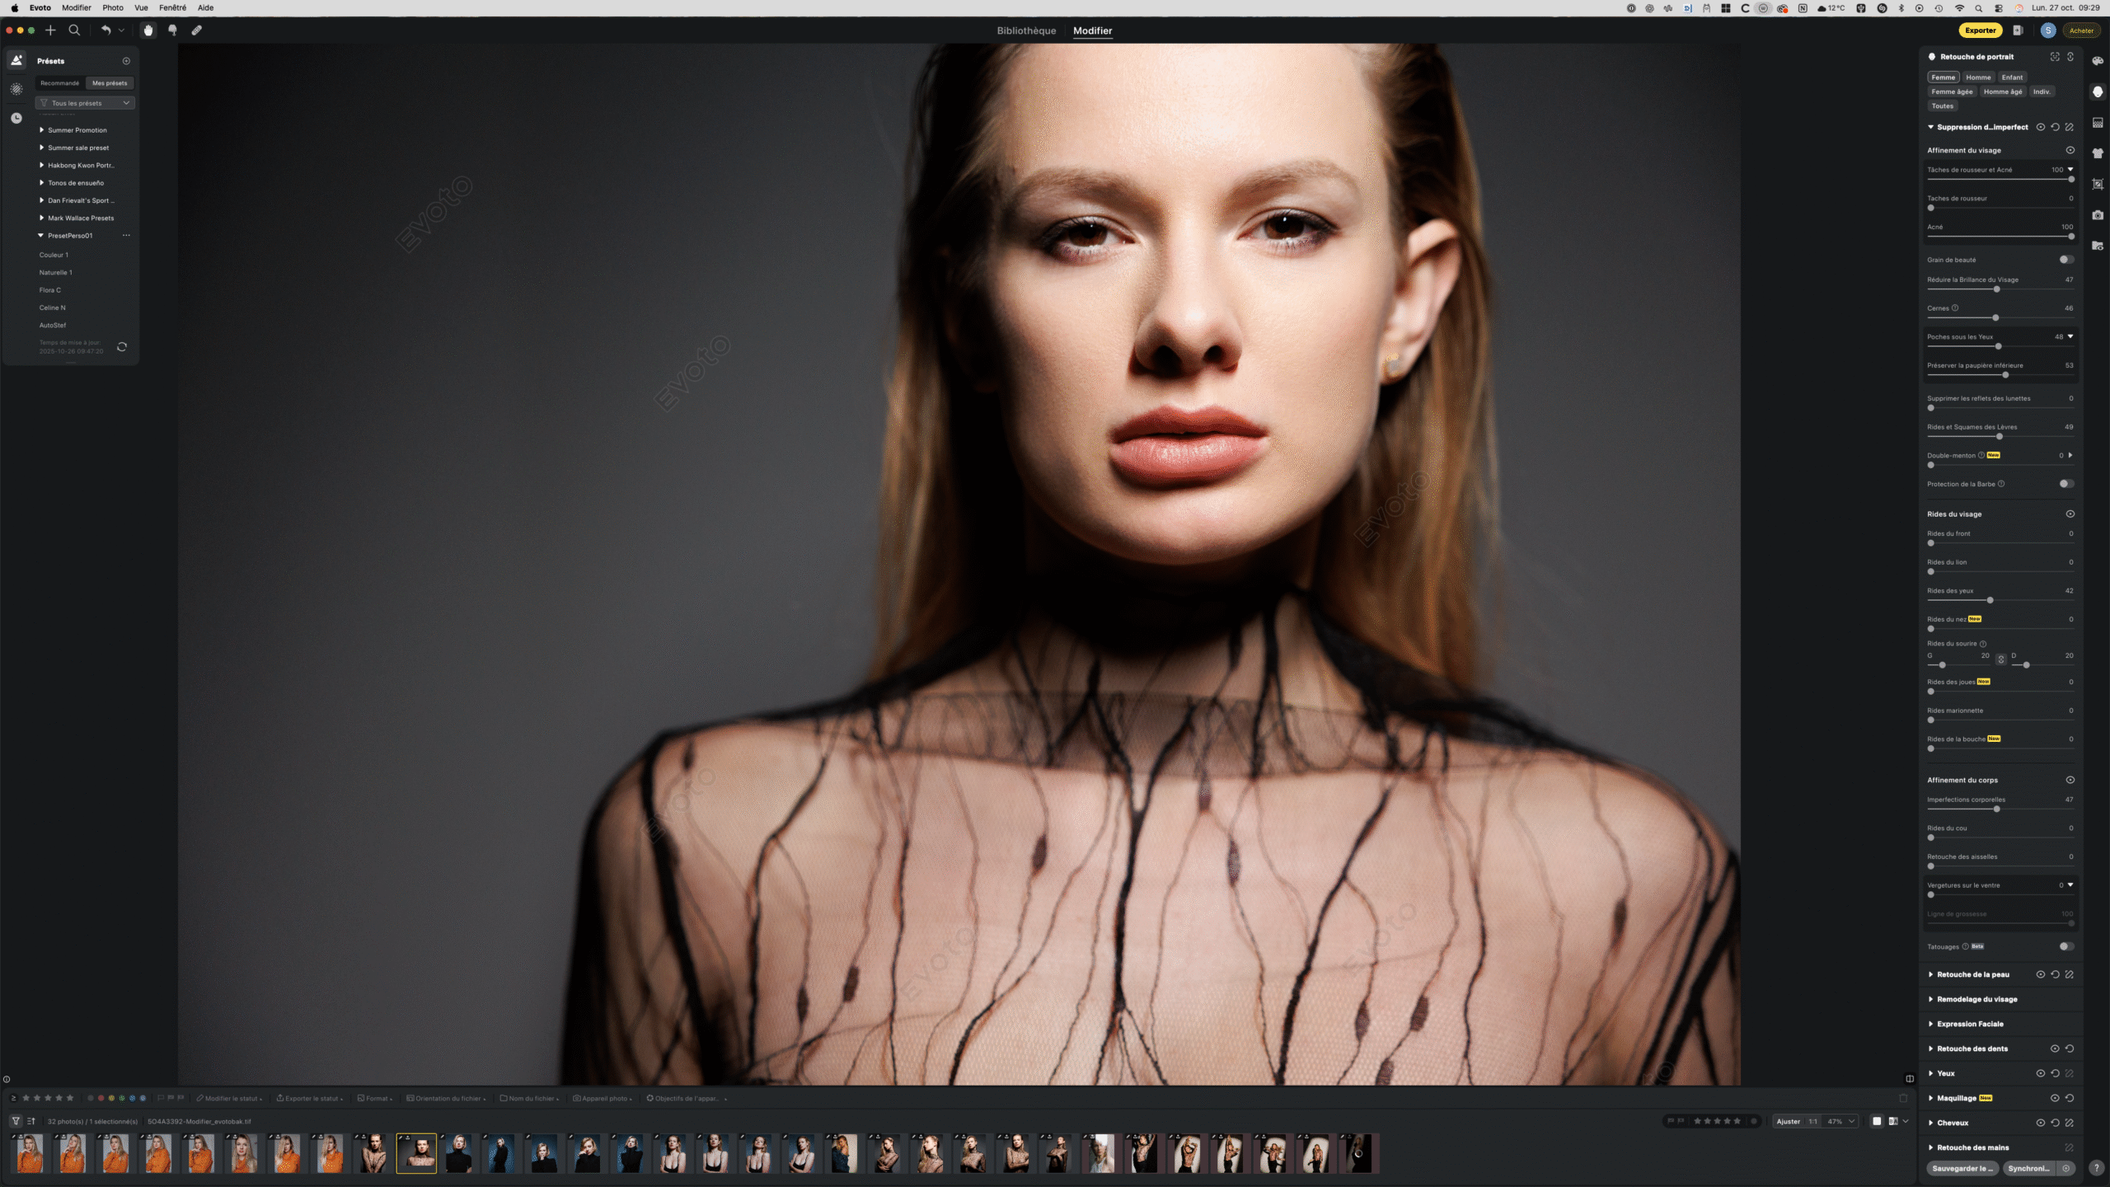The image size is (2110, 1187).
Task: Open the Fenêtre menu in the menu bar
Action: coord(172,7)
